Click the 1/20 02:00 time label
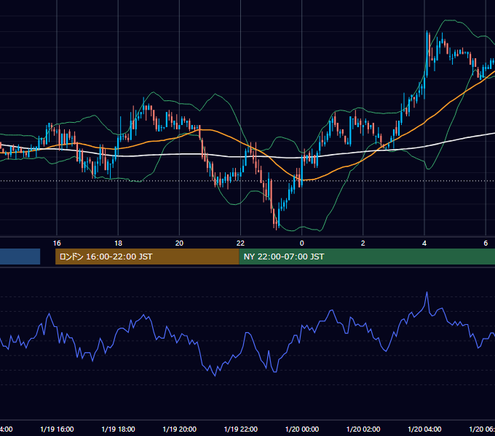The width and height of the screenshot is (495, 436). point(363,429)
